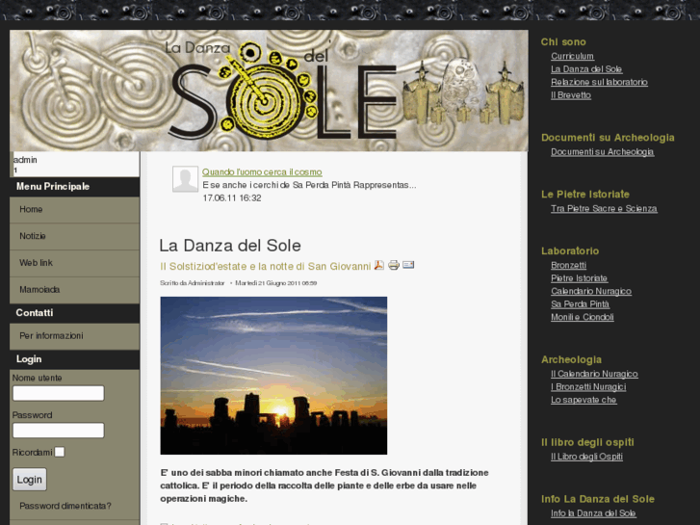
Task: Open the I Bronzetti Nuragici link
Action: coord(588,387)
